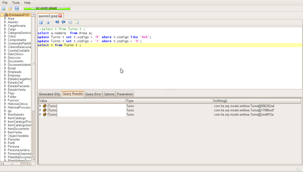
Task: Click the commented line '--select t from Turno t ;'
Action: click(x=61, y=29)
